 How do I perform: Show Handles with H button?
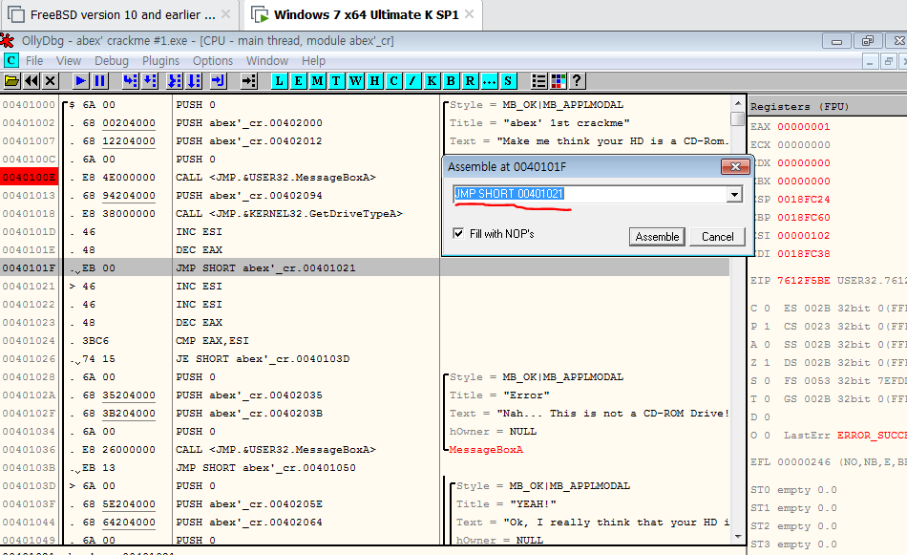click(x=375, y=81)
